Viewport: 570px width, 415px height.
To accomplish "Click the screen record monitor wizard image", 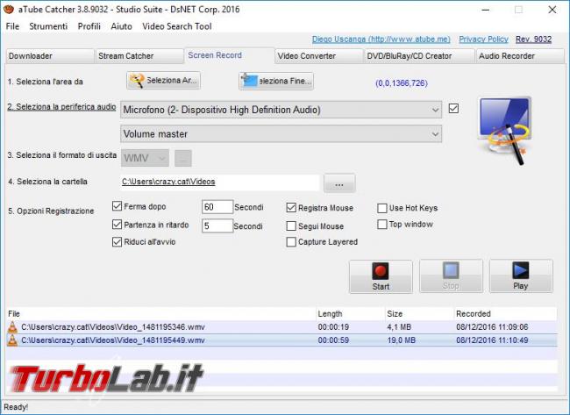I will coord(505,130).
